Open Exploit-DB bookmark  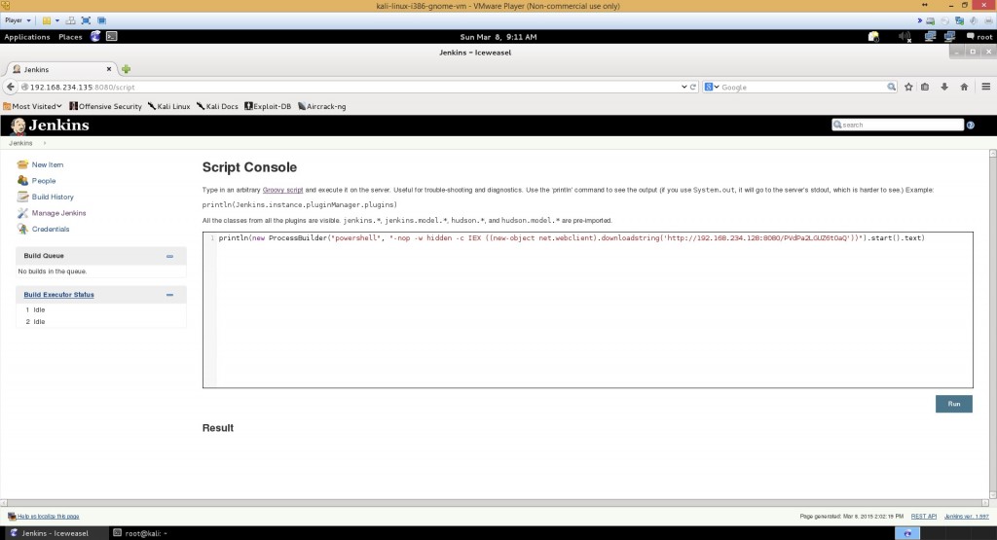pyautogui.click(x=268, y=106)
